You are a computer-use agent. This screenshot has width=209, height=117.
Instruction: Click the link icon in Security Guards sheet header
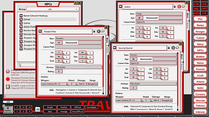(114, 48)
